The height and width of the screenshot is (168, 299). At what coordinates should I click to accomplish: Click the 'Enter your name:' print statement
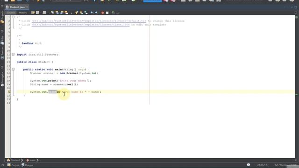61,81
